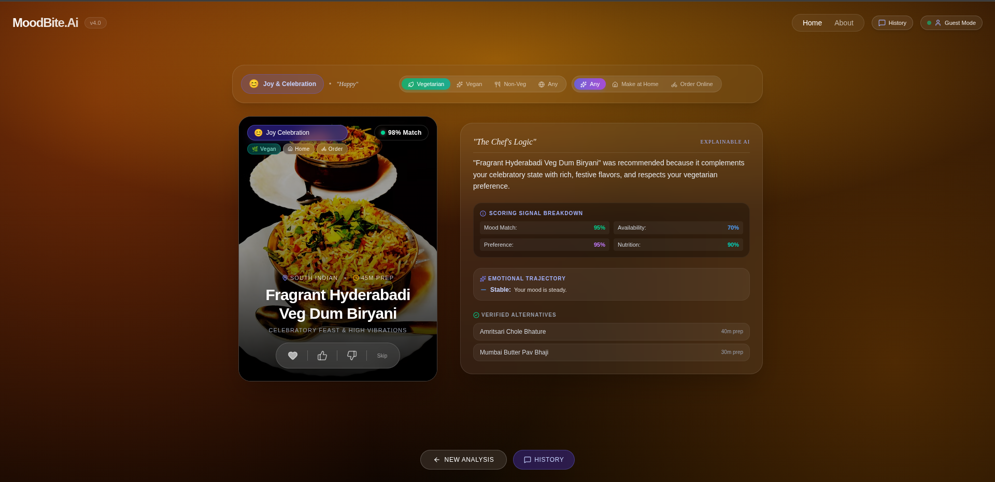The width and height of the screenshot is (995, 482).
Task: Click the v4.0 version badge
Action: pyautogui.click(x=95, y=23)
